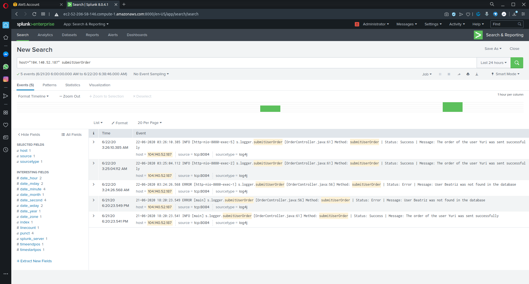Stop the search job
529x284 pixels.
(449, 74)
